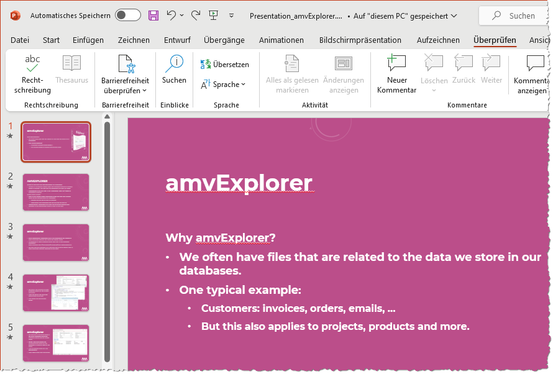Open the Übergänge ribbon tab
553x374 pixels.
pyautogui.click(x=224, y=40)
